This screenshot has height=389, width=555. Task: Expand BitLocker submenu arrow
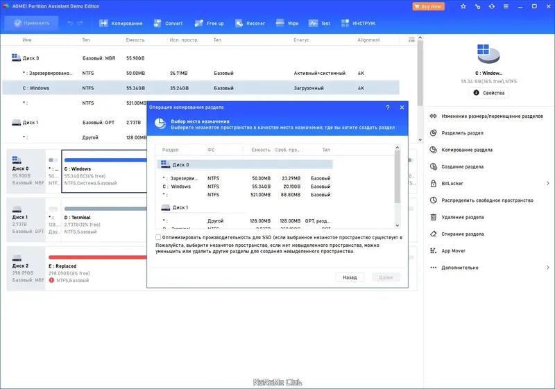point(547,184)
